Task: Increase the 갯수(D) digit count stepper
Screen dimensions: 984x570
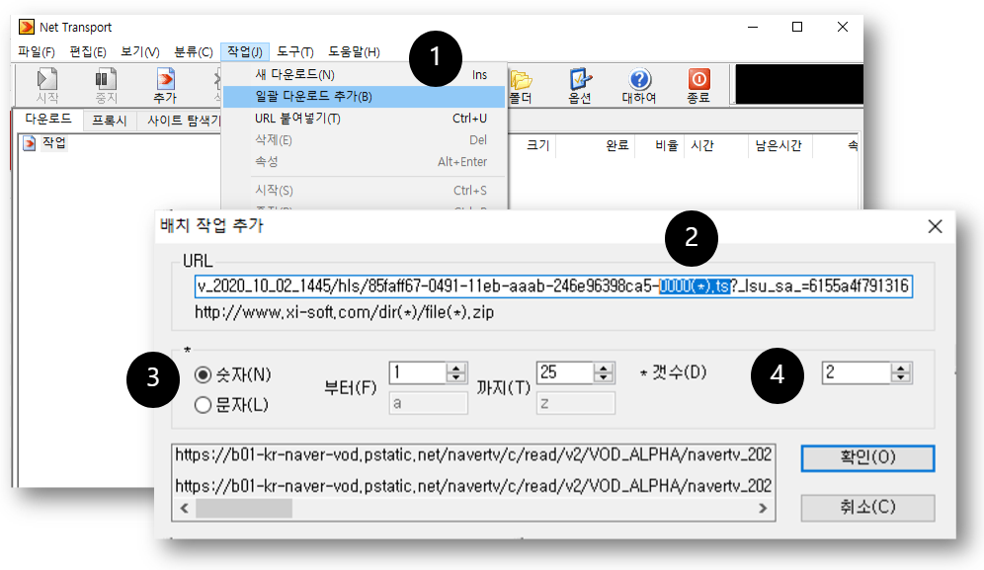Action: [901, 367]
